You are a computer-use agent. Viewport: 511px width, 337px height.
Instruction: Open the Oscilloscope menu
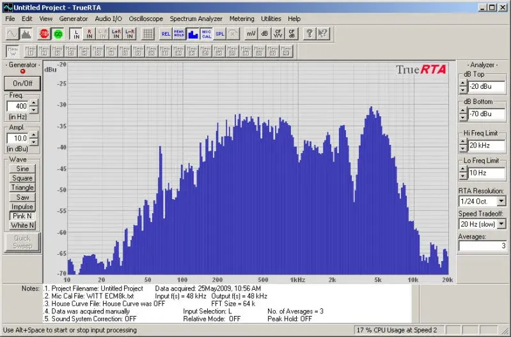click(x=146, y=19)
